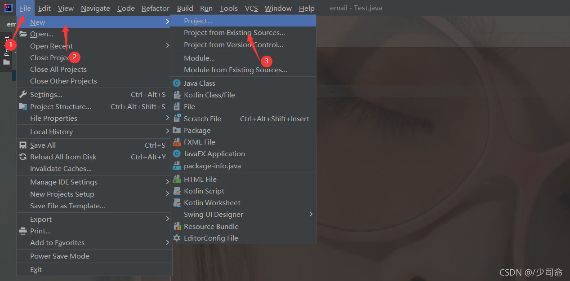Click the Reload All from Disk icon
The height and width of the screenshot is (281, 570).
pos(23,157)
